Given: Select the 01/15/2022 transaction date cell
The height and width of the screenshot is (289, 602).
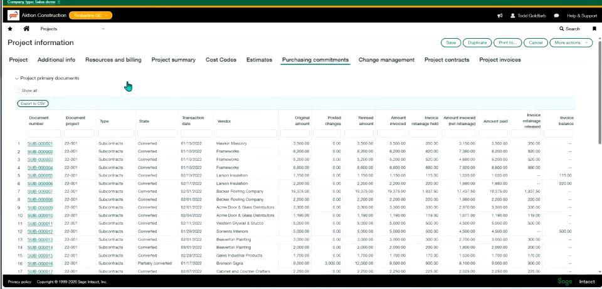Looking at the screenshot, I should [191, 143].
